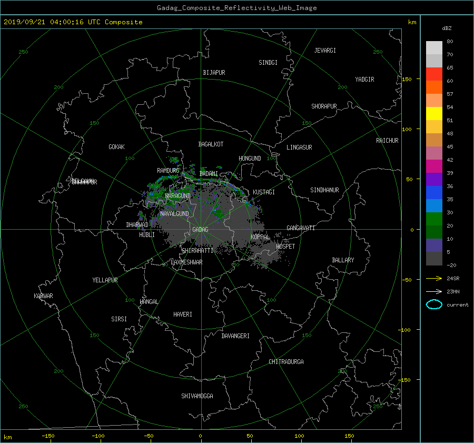Image resolution: width=474 pixels, height=443 pixels.
Task: Click the DAVANGERI city label
Action: click(235, 336)
